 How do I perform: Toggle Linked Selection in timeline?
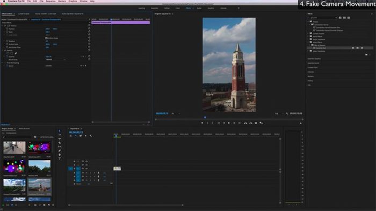point(81,136)
